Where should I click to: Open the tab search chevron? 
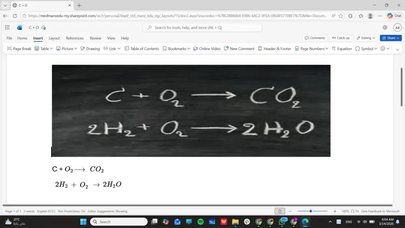tap(5, 5)
